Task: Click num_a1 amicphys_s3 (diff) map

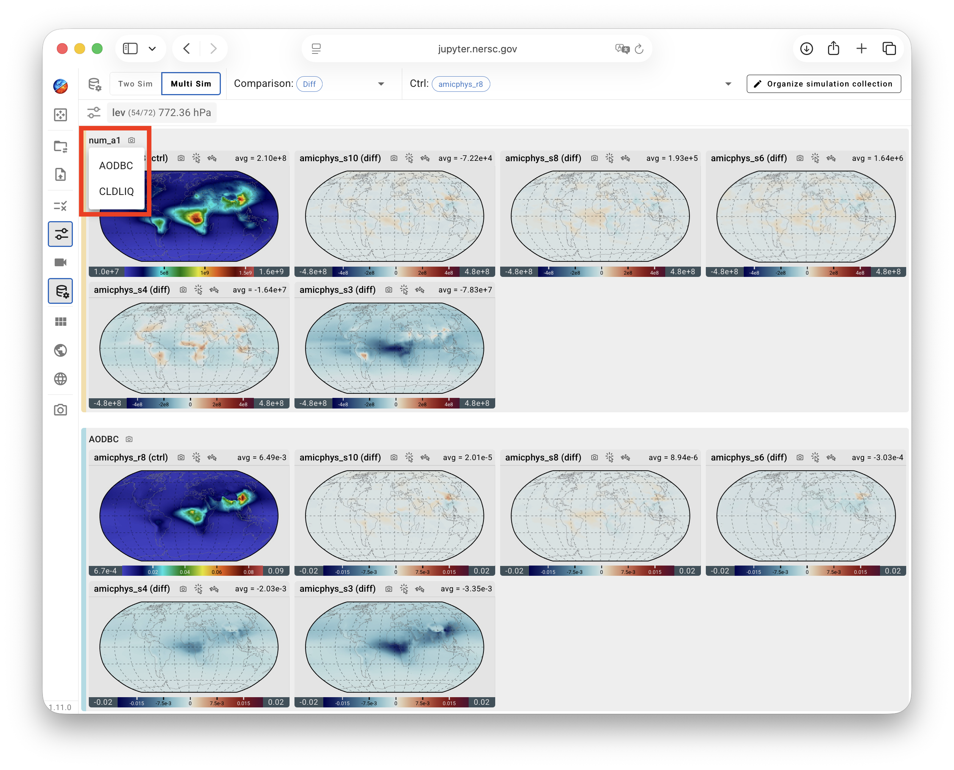Action: tap(395, 348)
